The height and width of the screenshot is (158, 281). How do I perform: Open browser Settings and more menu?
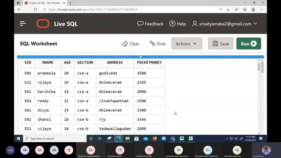coord(262,10)
